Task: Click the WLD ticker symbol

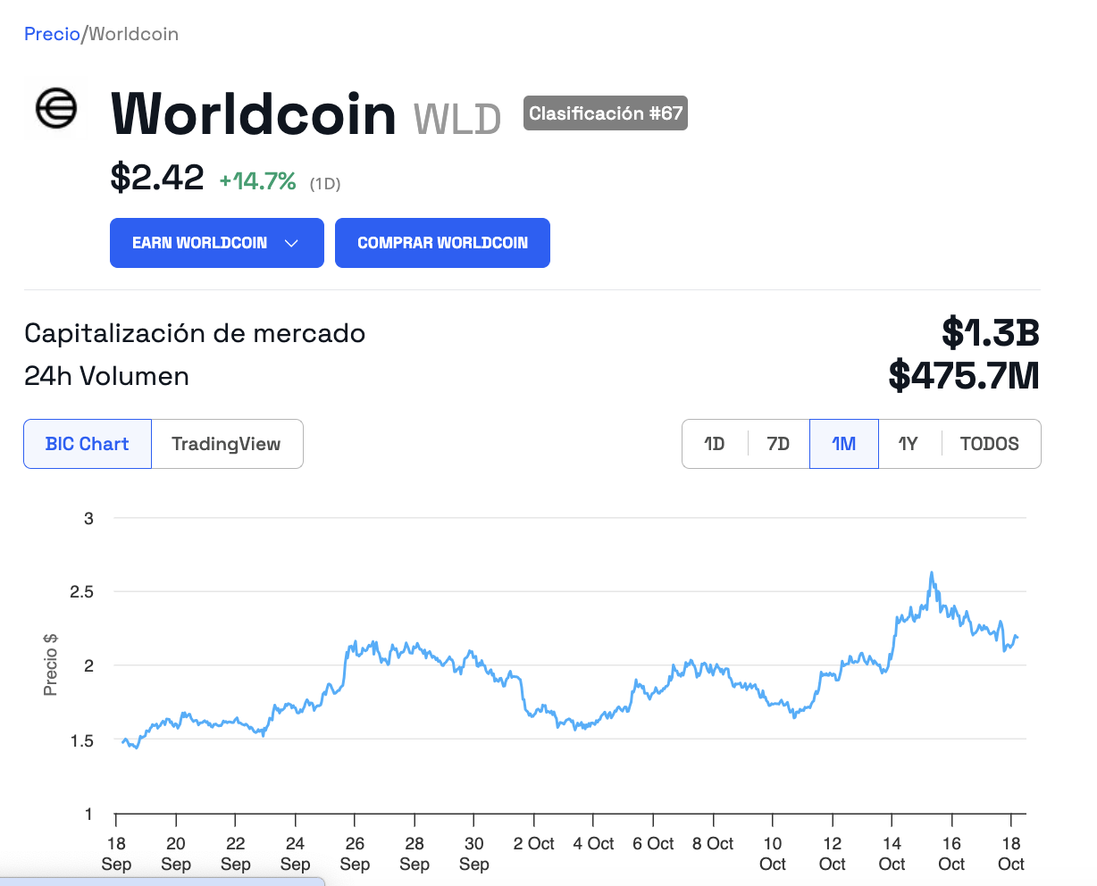Action: click(457, 120)
